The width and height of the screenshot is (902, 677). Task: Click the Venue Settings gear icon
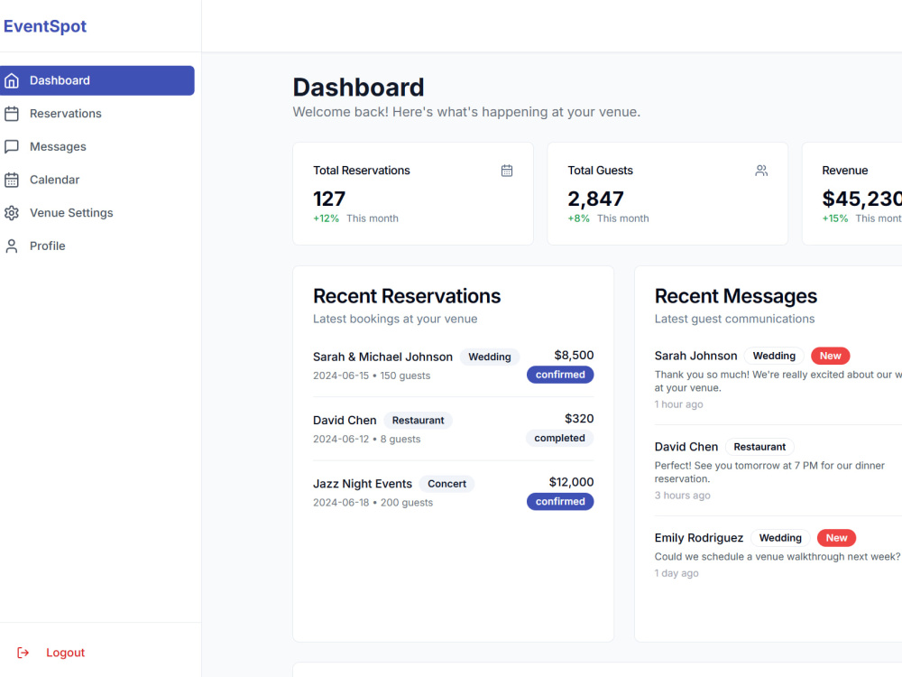tap(12, 213)
